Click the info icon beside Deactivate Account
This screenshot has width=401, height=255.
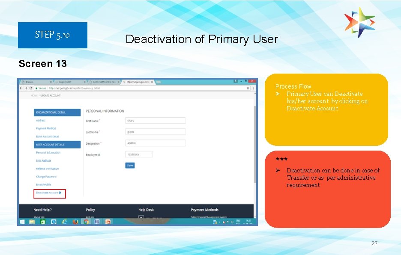pos(60,193)
